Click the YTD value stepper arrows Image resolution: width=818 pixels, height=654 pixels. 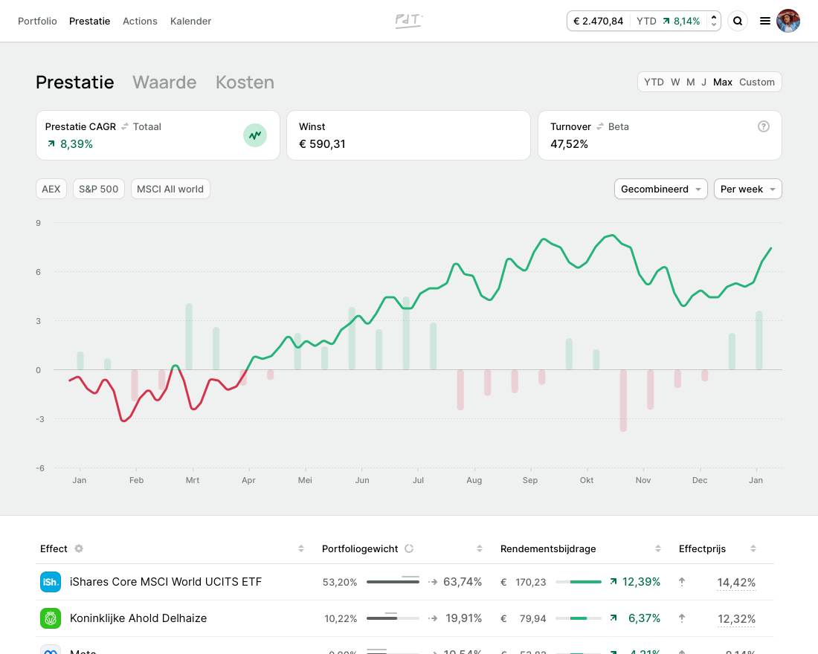pyautogui.click(x=714, y=21)
